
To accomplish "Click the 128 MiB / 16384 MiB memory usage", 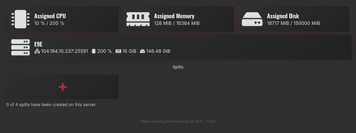I will [x=177, y=23].
